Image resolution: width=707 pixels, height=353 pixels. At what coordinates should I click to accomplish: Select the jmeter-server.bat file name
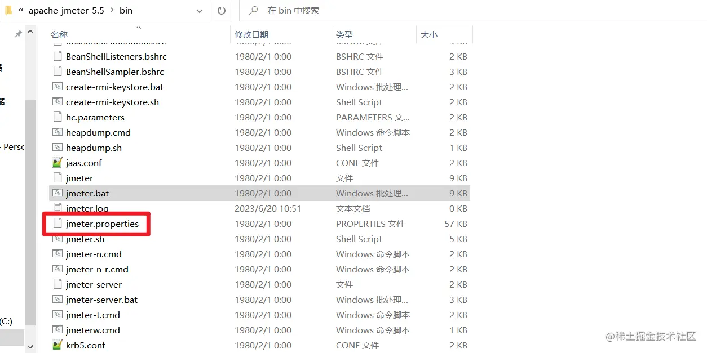101,300
